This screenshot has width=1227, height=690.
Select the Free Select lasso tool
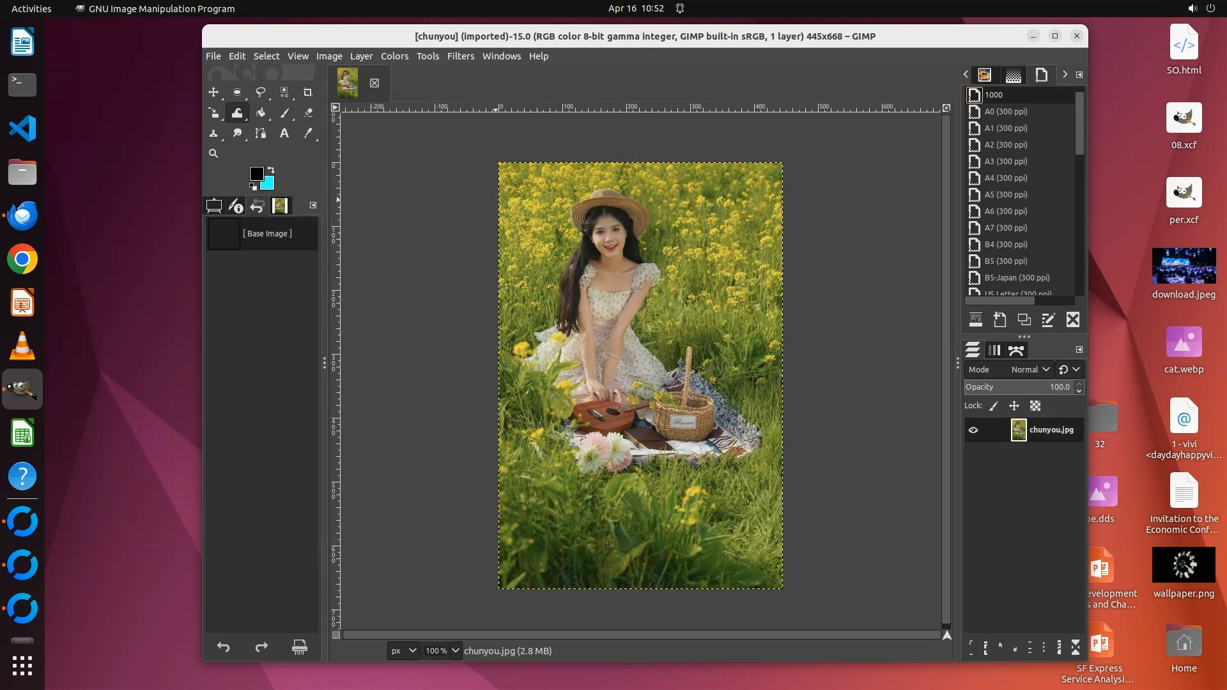pos(260,93)
